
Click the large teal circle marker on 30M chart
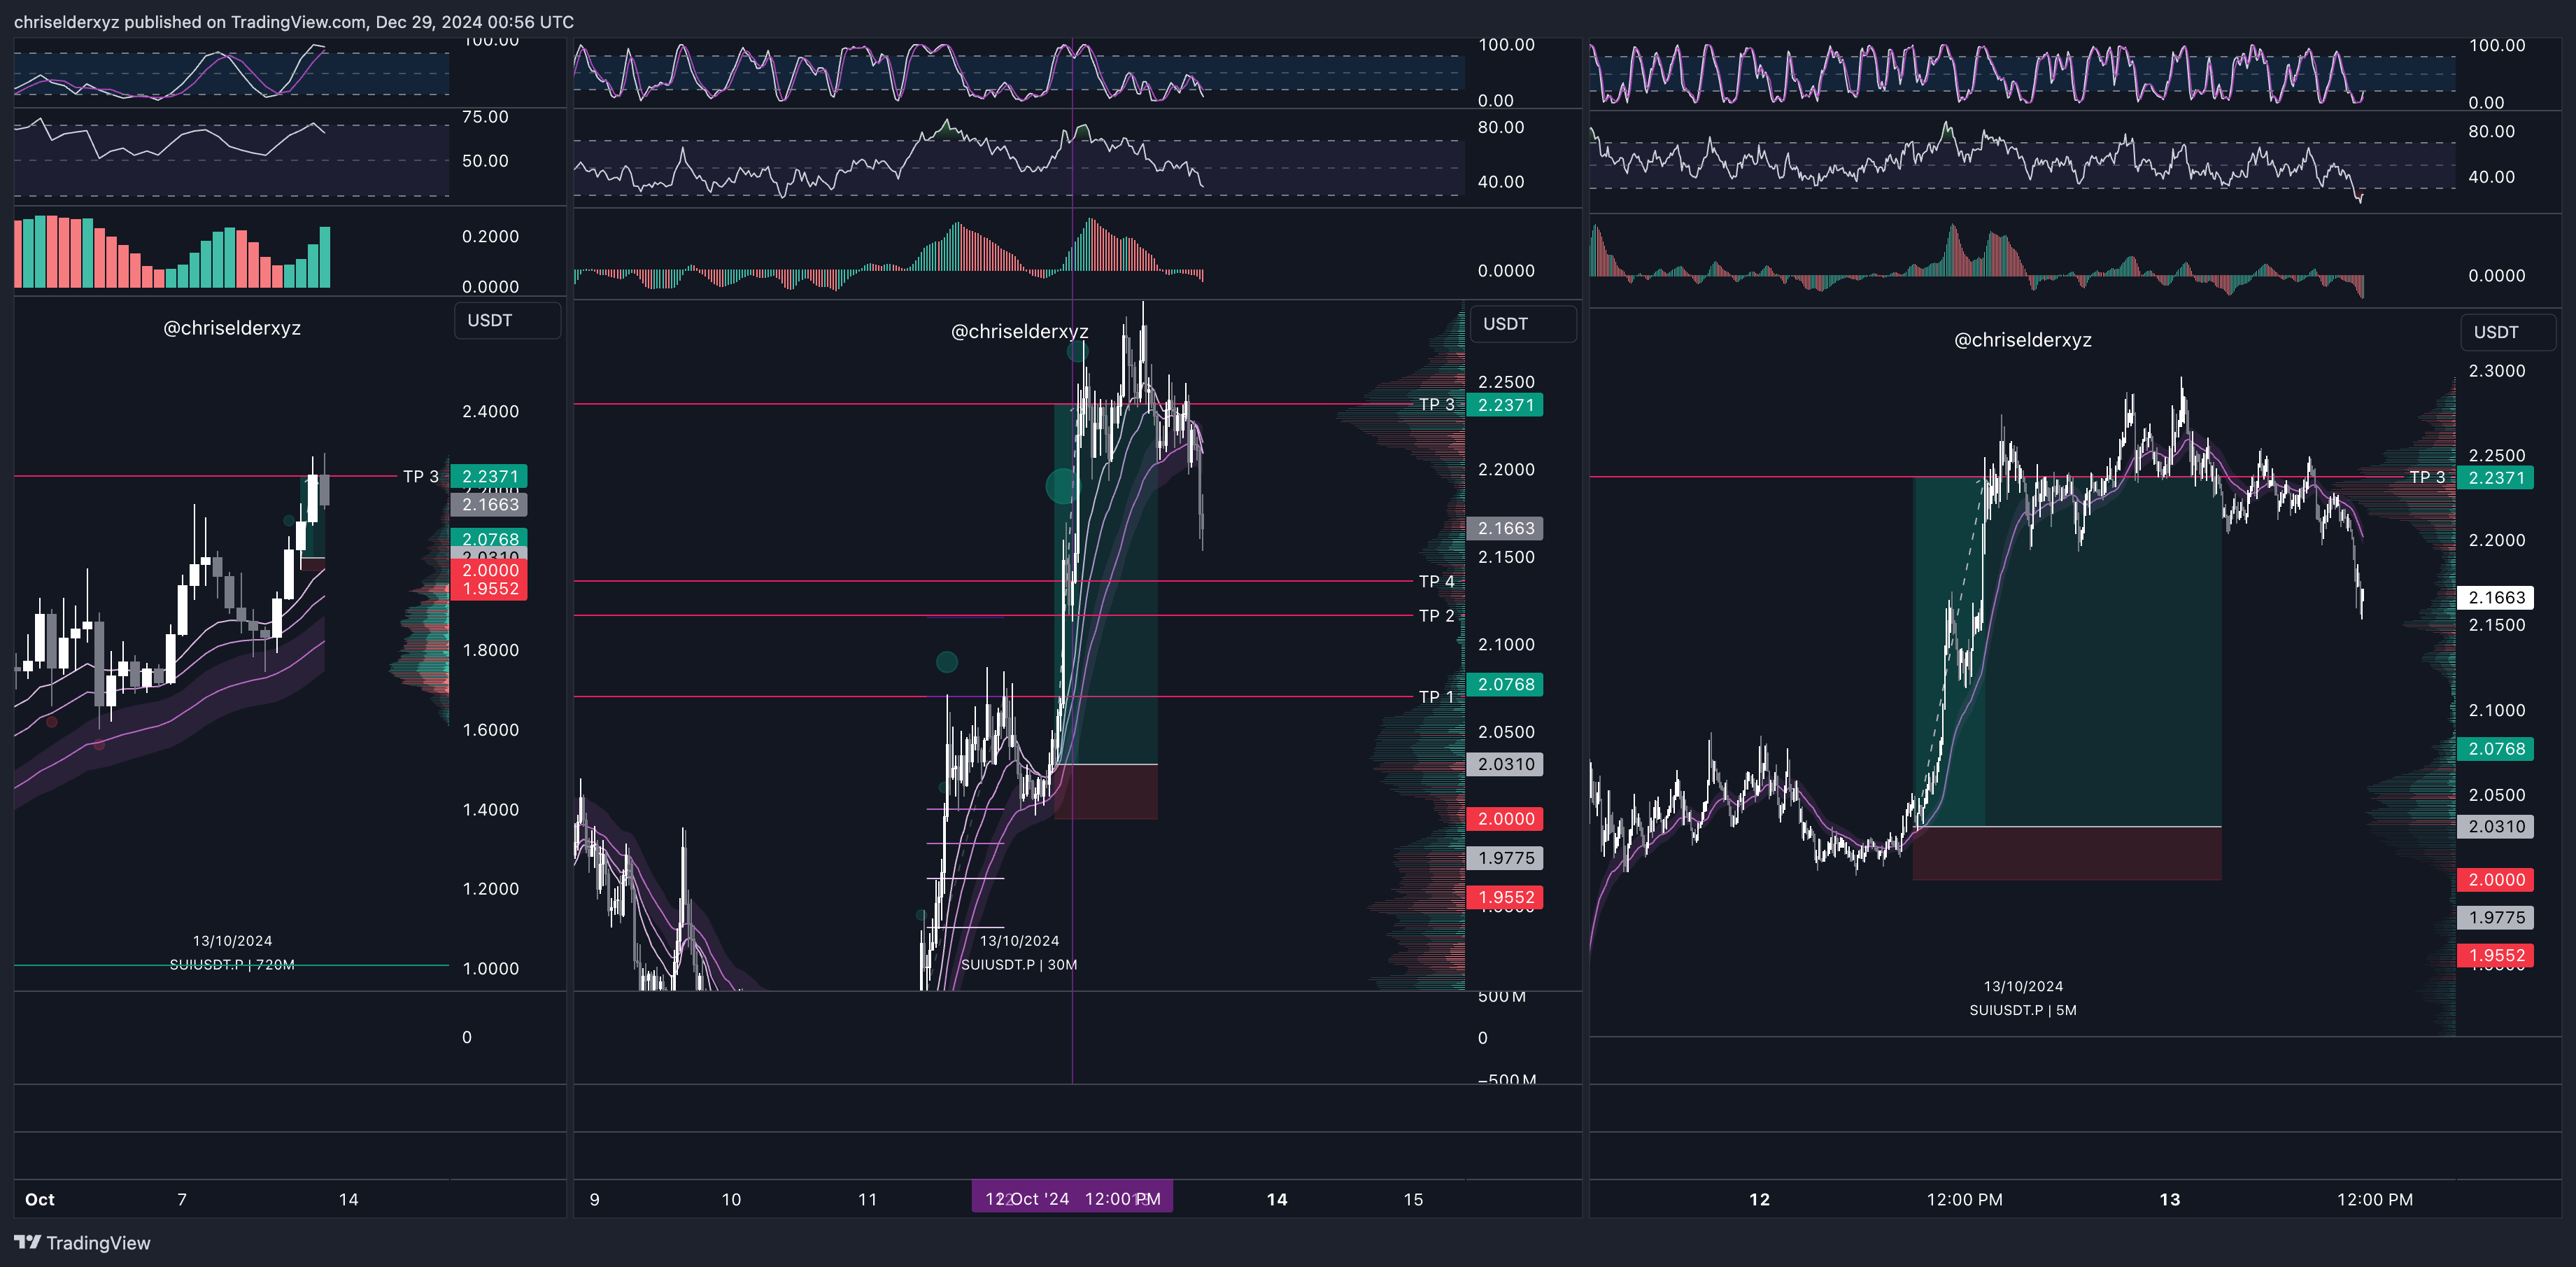(1061, 486)
